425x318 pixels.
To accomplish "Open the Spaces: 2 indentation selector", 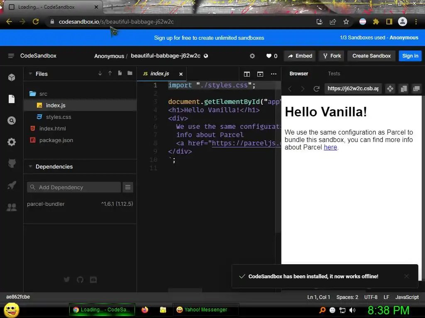I will point(347,297).
